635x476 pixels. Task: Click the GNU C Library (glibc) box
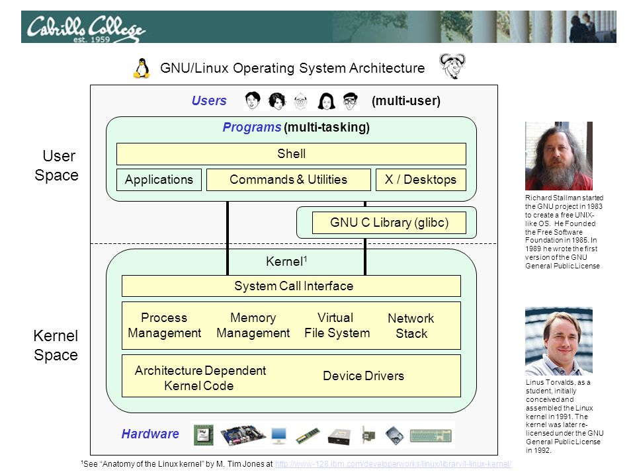click(x=389, y=223)
